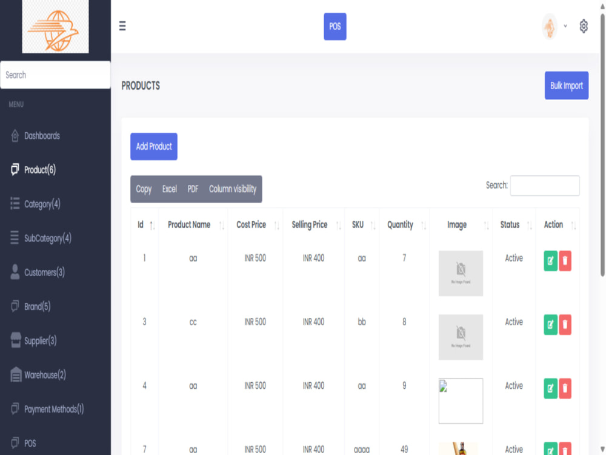Click the Supplier store icon
Screen dimensions: 606x455
coord(16,340)
